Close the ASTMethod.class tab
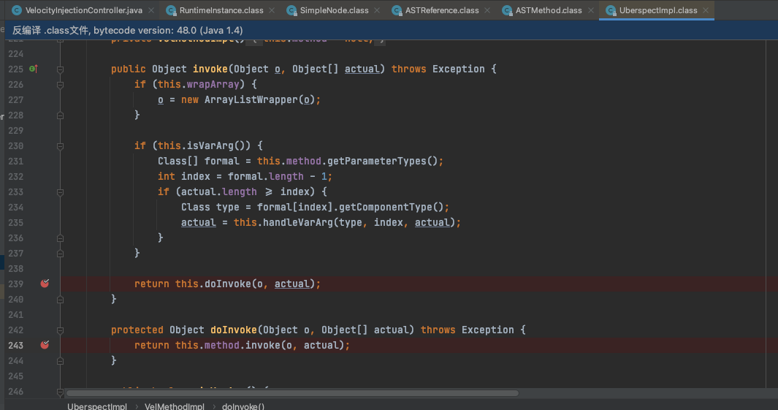 (590, 10)
